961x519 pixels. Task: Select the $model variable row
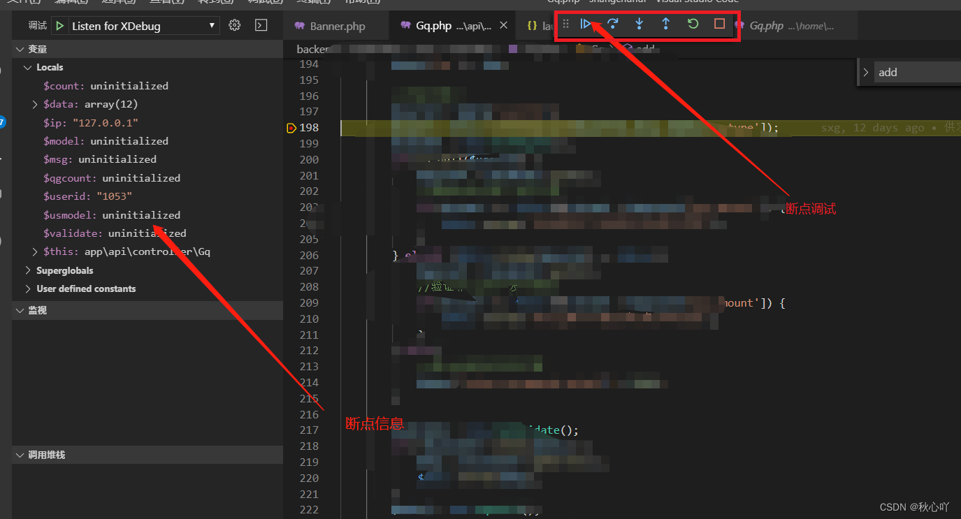[x=147, y=141]
